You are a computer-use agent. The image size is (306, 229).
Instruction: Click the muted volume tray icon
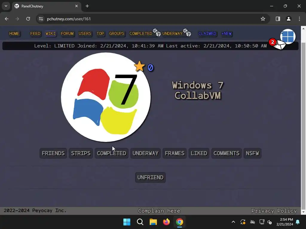click(270, 222)
